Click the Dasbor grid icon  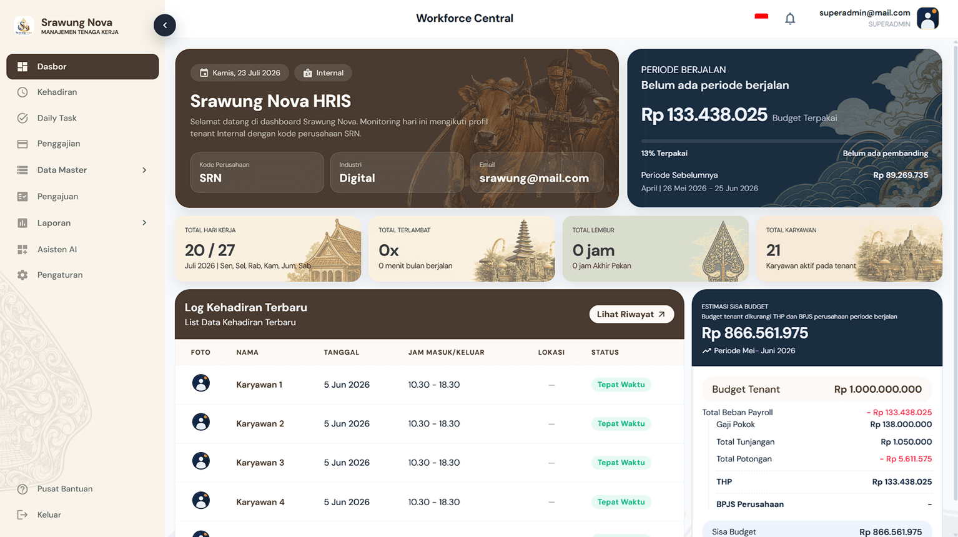tap(22, 66)
